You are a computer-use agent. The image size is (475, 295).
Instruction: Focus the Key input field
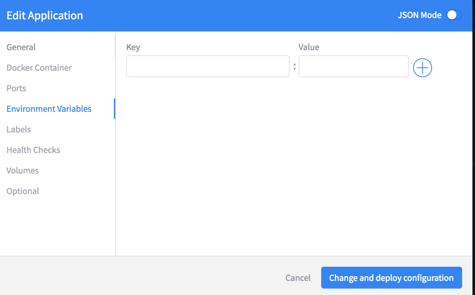tap(208, 66)
